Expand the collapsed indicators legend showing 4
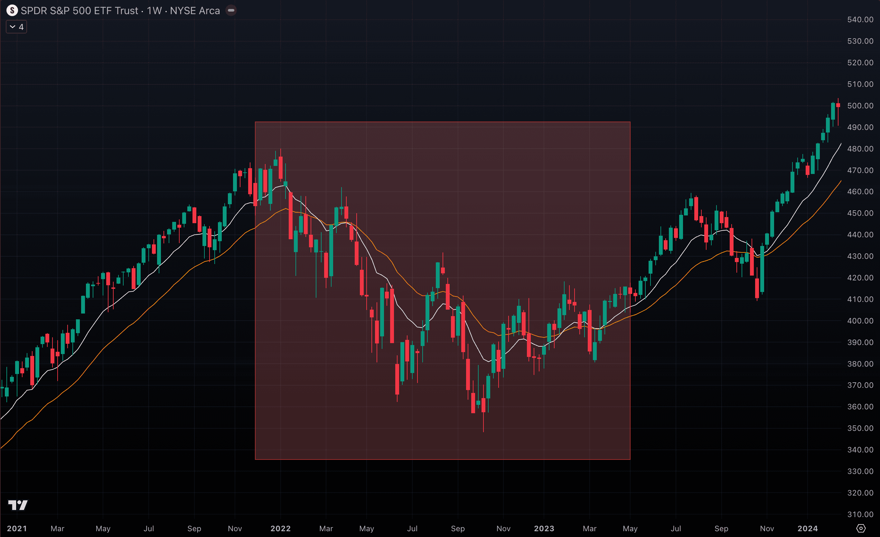 (x=16, y=27)
